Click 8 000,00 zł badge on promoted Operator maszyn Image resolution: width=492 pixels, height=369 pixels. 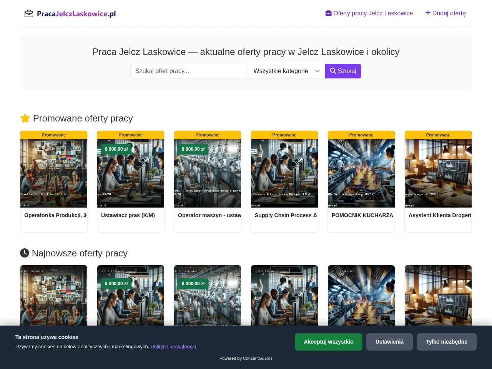pos(193,149)
